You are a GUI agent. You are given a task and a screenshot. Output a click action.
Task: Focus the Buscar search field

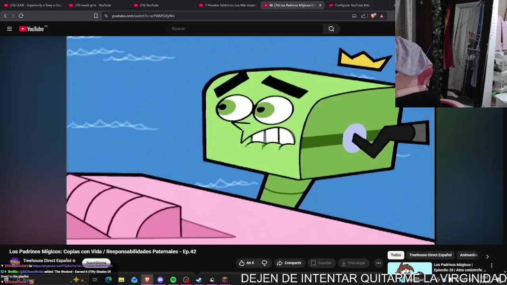(x=245, y=28)
